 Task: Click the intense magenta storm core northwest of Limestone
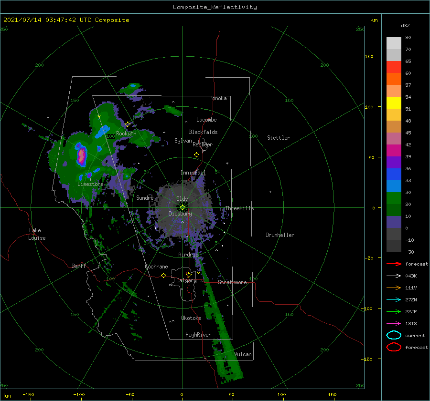click(x=81, y=156)
